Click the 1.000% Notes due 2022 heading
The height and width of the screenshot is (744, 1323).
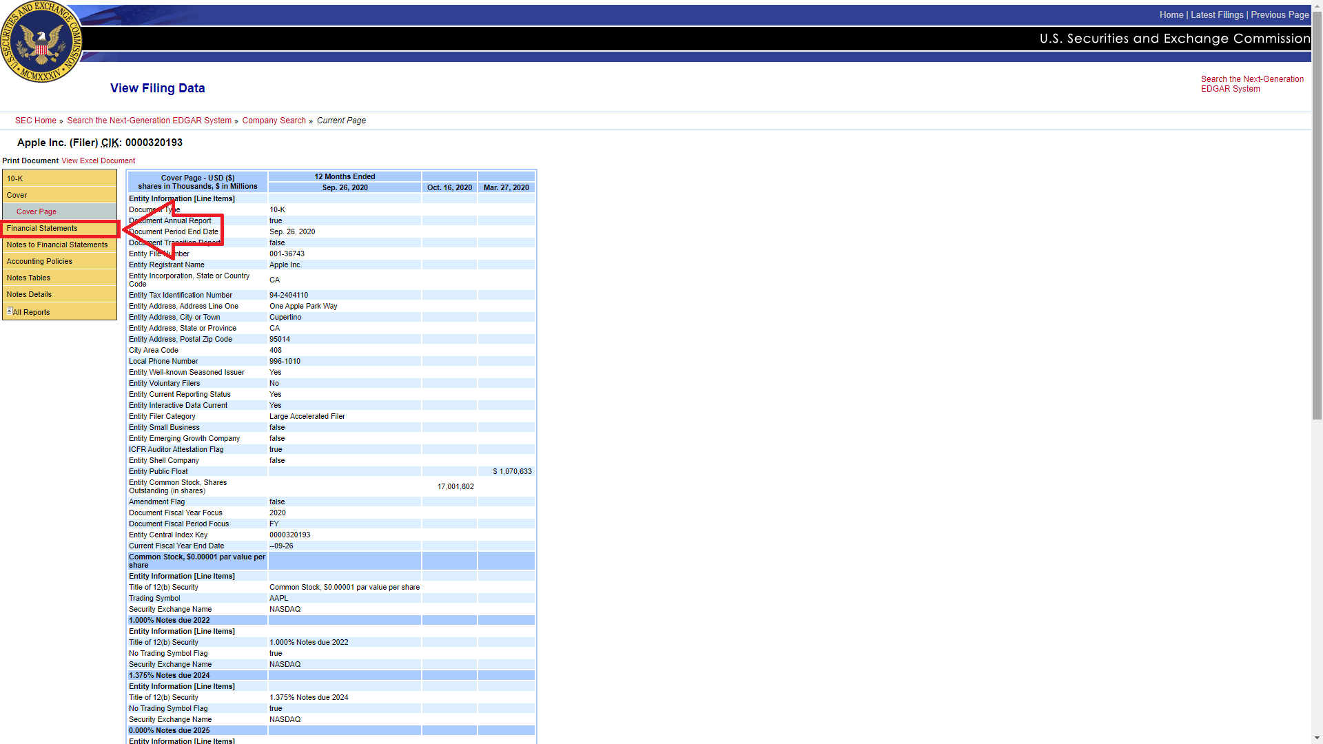click(170, 620)
